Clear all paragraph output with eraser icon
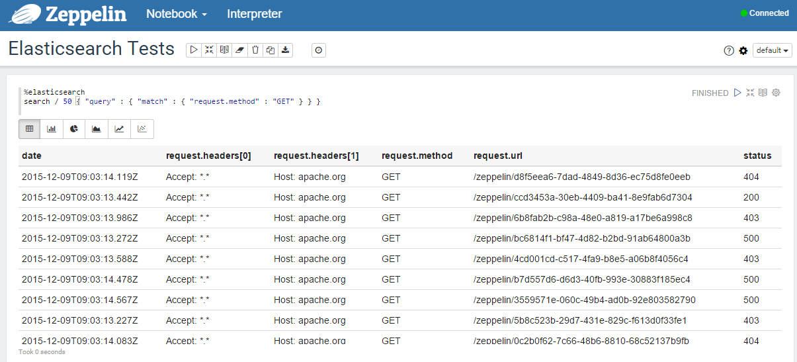The height and width of the screenshot is (362, 797). click(x=239, y=50)
